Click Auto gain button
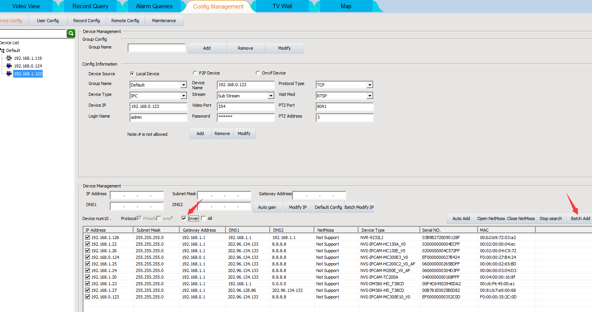The image size is (592, 312). pos(267,207)
